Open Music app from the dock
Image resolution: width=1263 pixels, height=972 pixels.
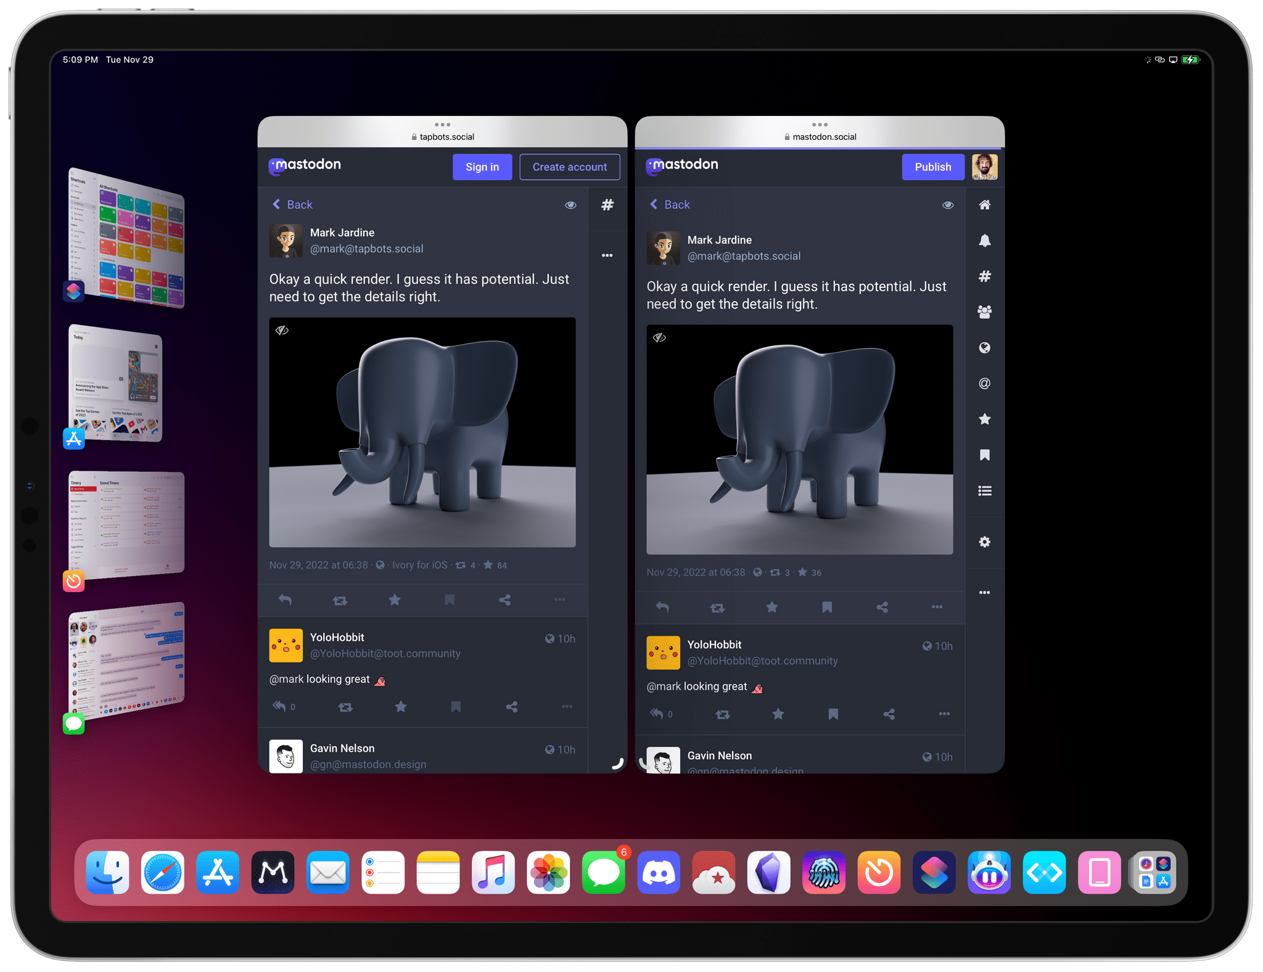(493, 872)
